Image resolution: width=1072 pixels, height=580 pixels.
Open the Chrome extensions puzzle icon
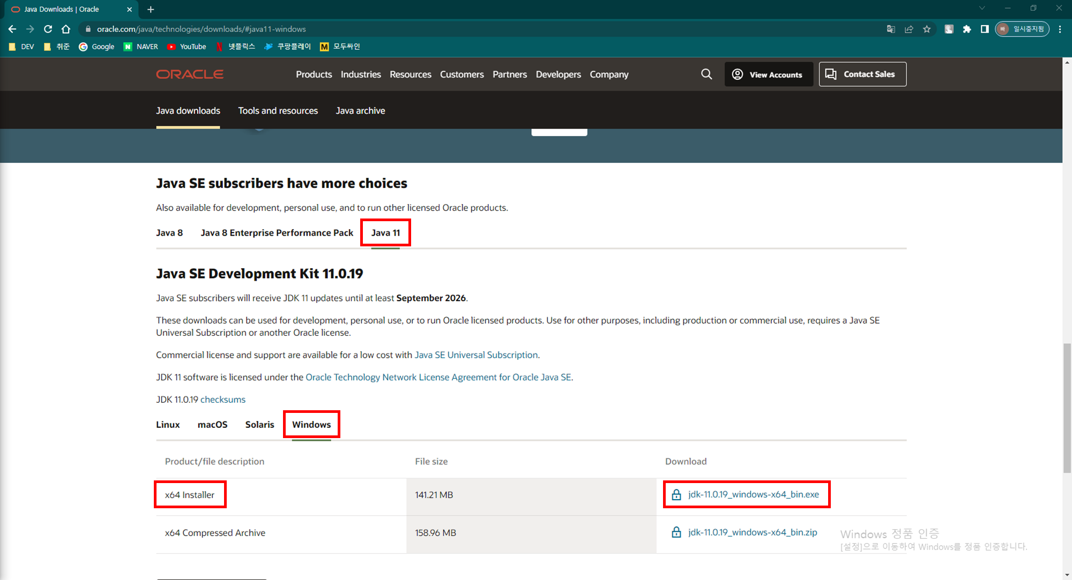coord(966,29)
